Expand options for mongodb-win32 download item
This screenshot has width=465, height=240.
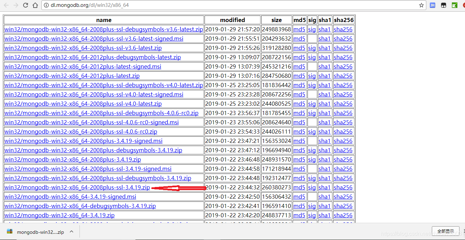click(72, 232)
